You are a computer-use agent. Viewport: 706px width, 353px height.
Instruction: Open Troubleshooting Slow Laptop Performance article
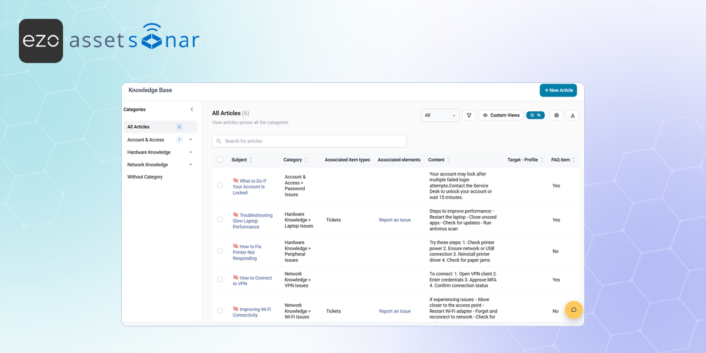[x=253, y=221]
